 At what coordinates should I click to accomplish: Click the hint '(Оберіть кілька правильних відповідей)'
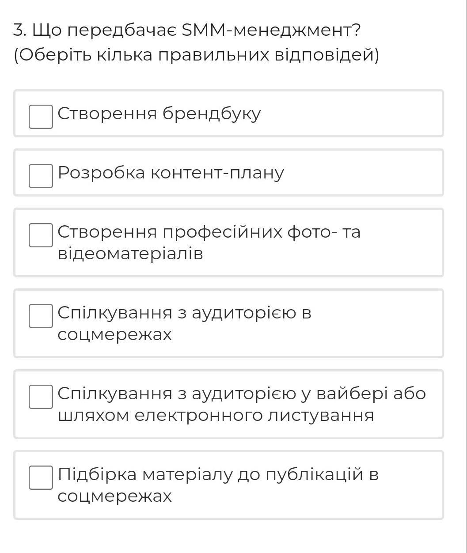pos(196,55)
